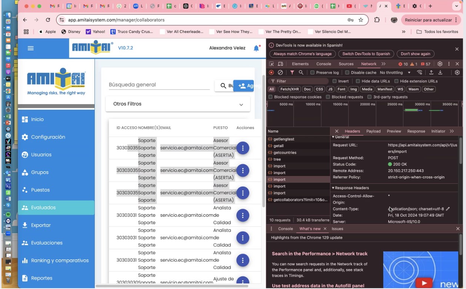Open the No throttling dropdown
Viewport: 466px width, 289px height.
click(395, 73)
